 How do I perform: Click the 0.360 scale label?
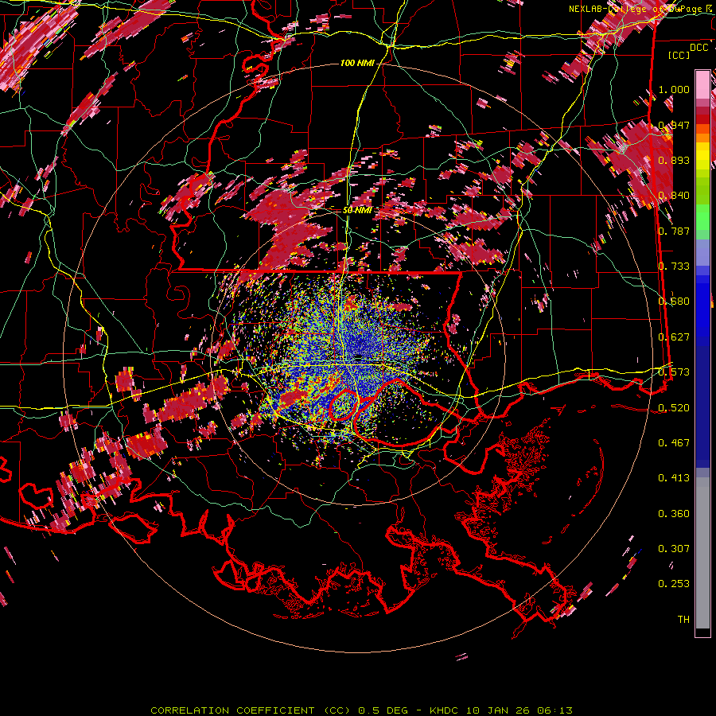[x=674, y=514]
